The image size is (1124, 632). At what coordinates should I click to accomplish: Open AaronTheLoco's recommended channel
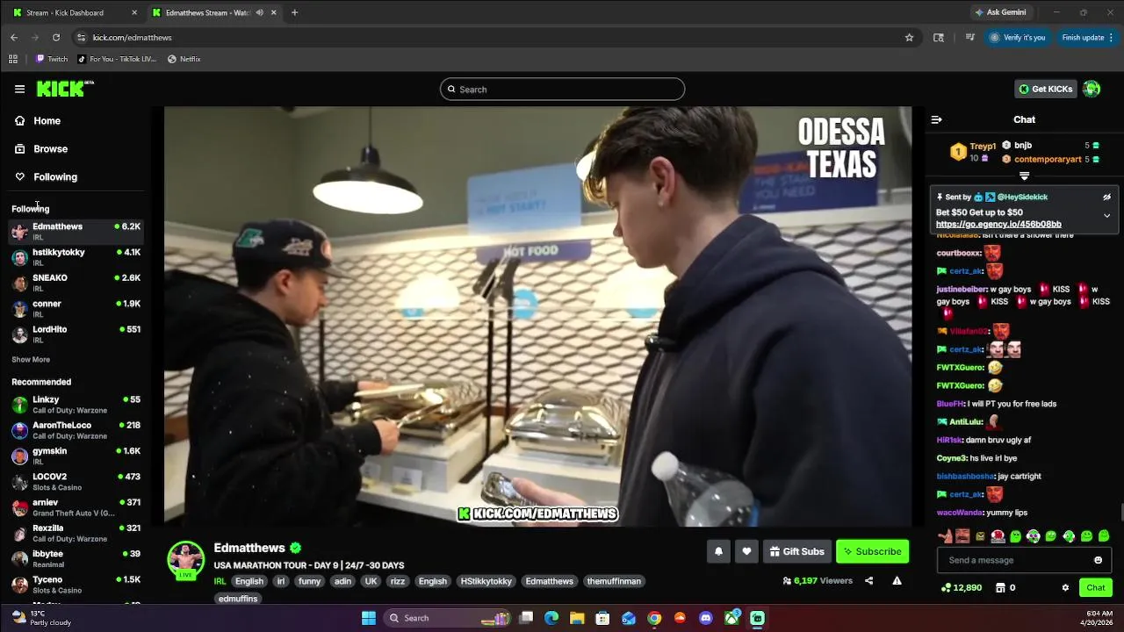tap(76, 430)
